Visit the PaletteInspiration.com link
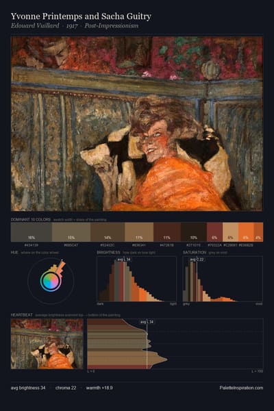The image size is (274, 411). pyautogui.click(x=241, y=388)
